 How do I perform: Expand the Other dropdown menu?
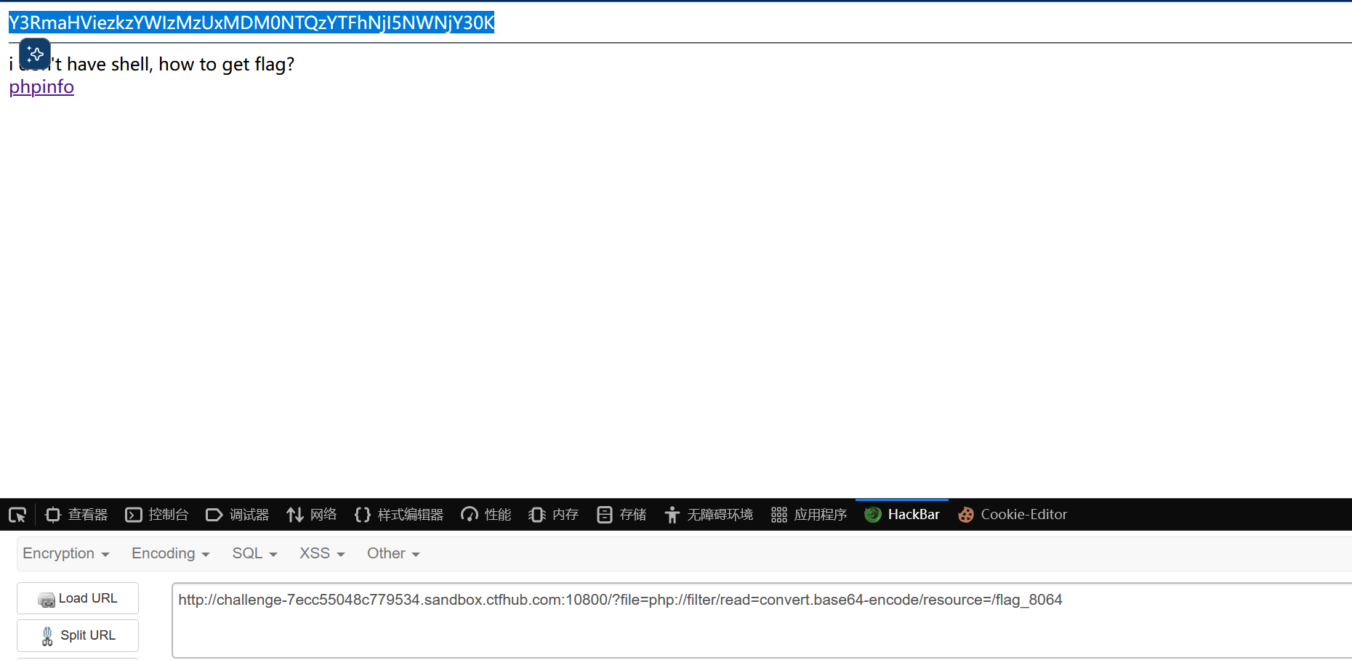click(393, 554)
